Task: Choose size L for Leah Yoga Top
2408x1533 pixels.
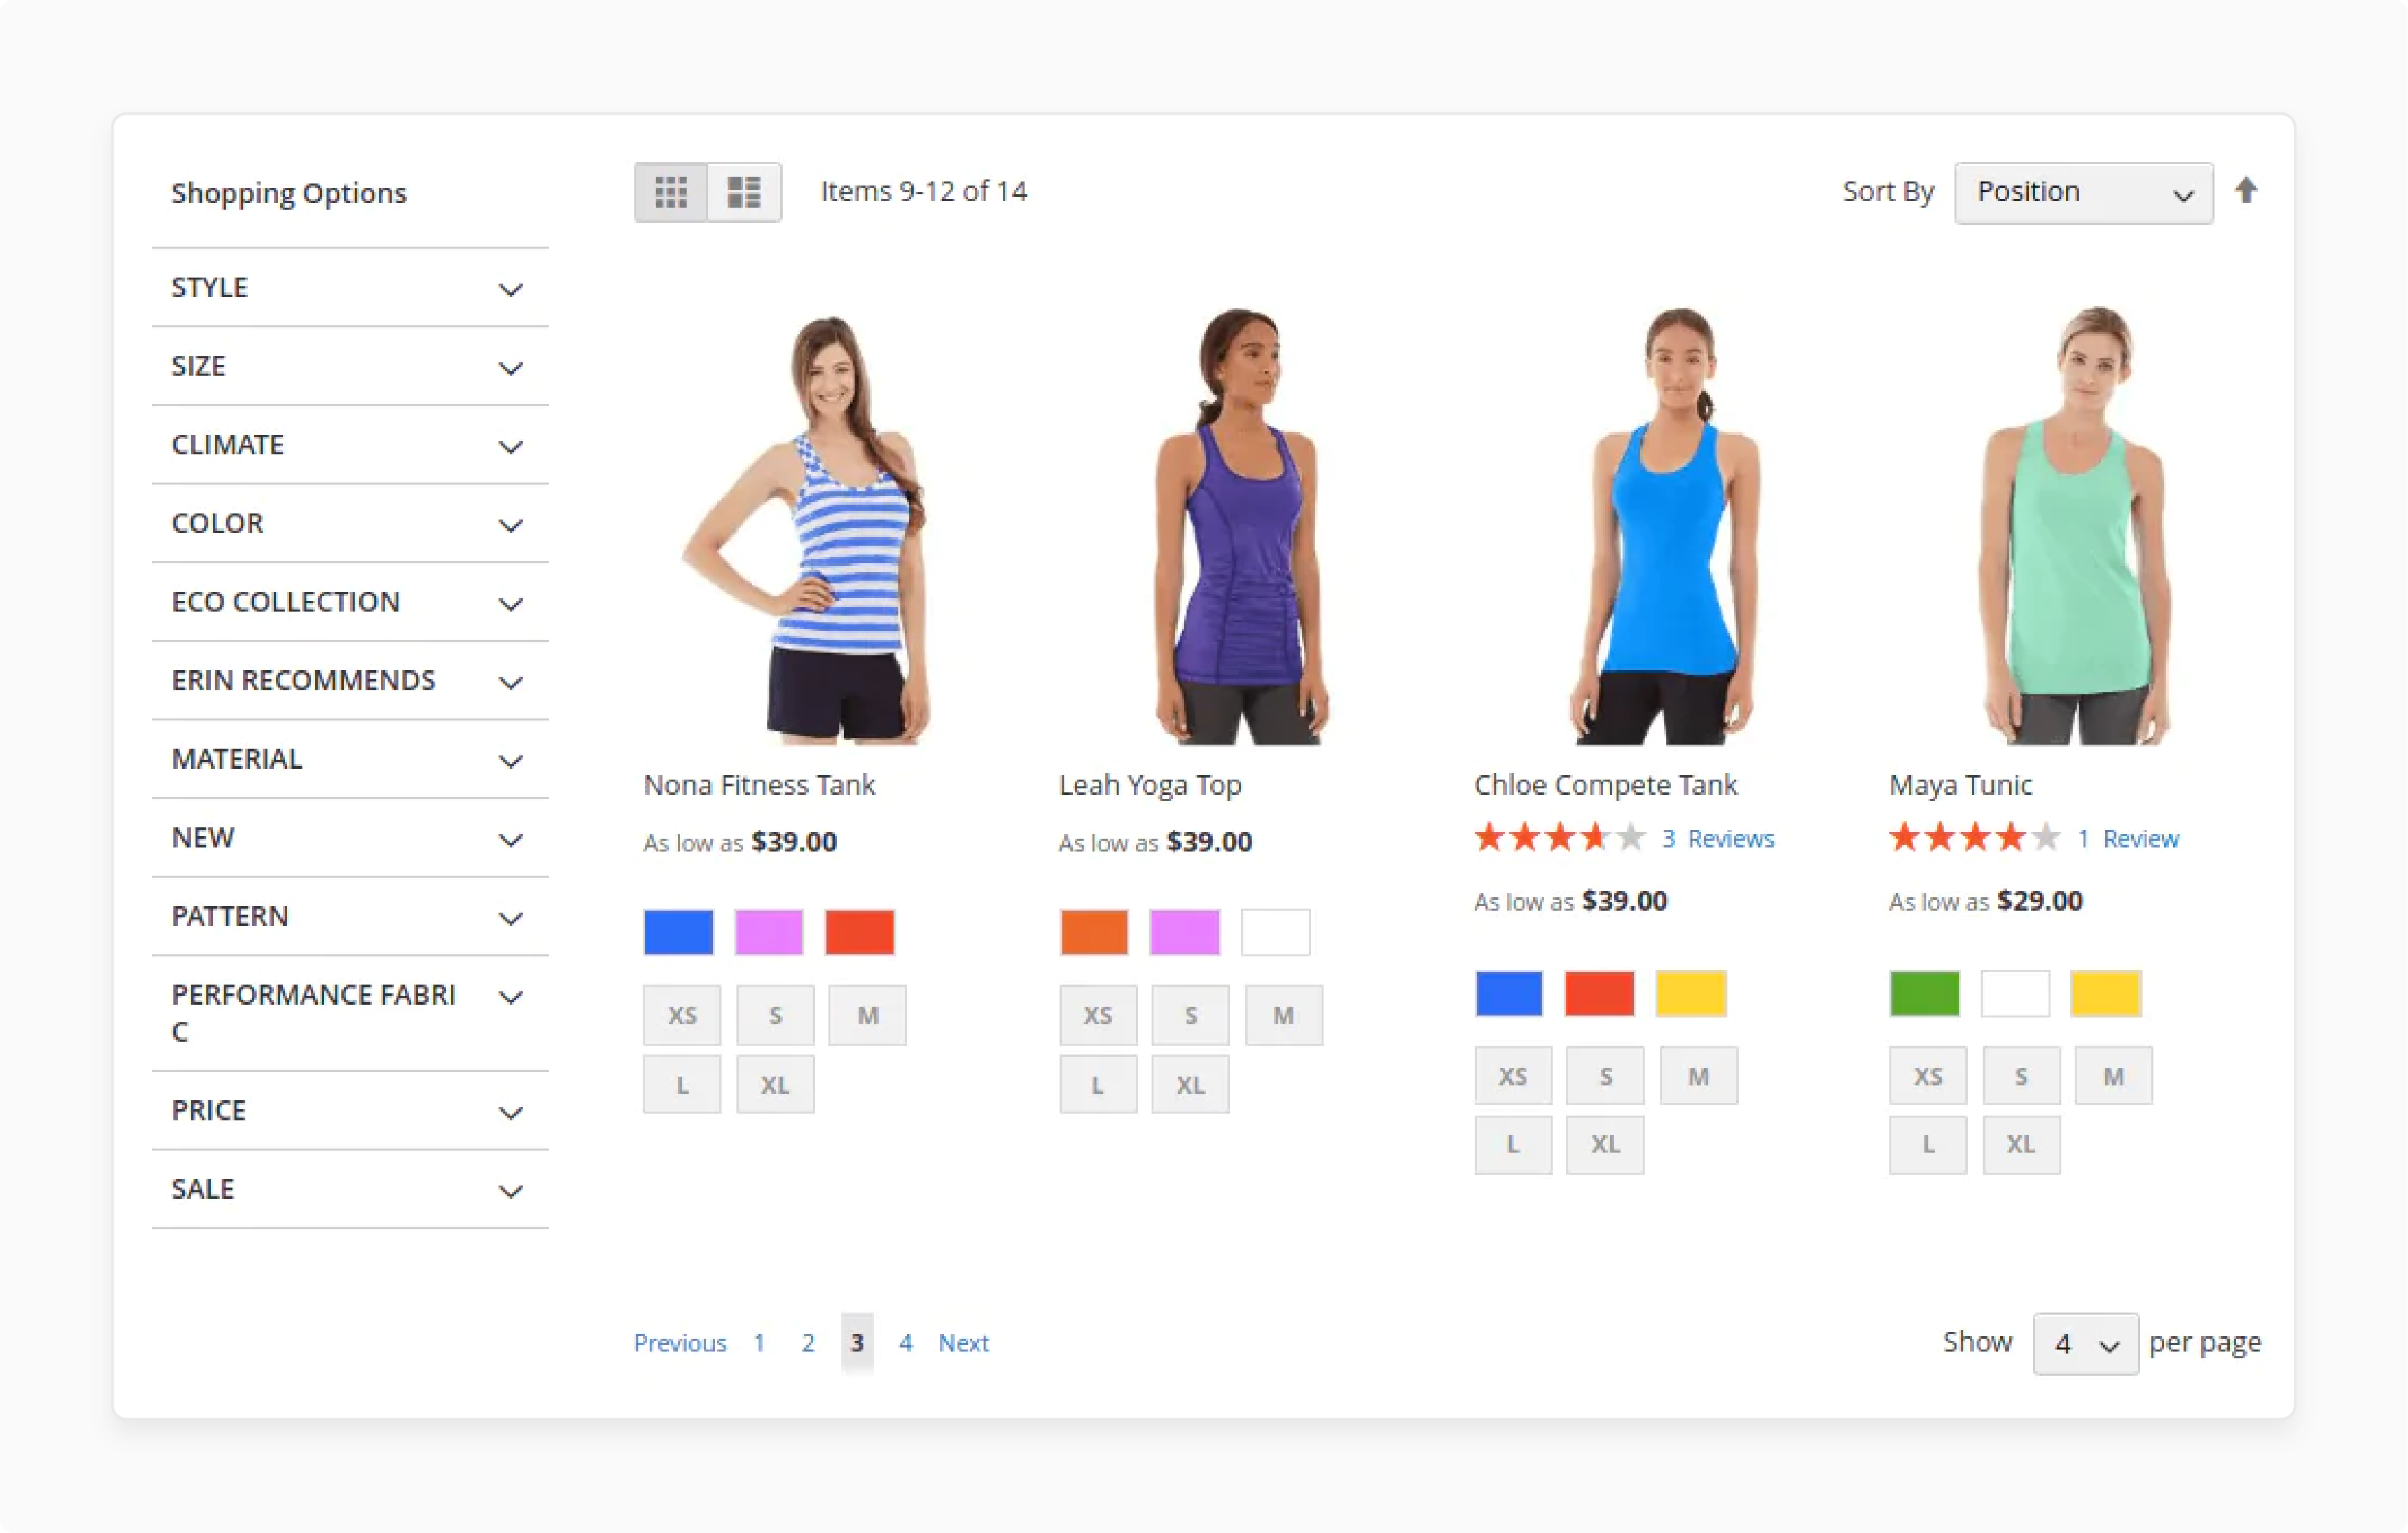Action: 1098,1084
